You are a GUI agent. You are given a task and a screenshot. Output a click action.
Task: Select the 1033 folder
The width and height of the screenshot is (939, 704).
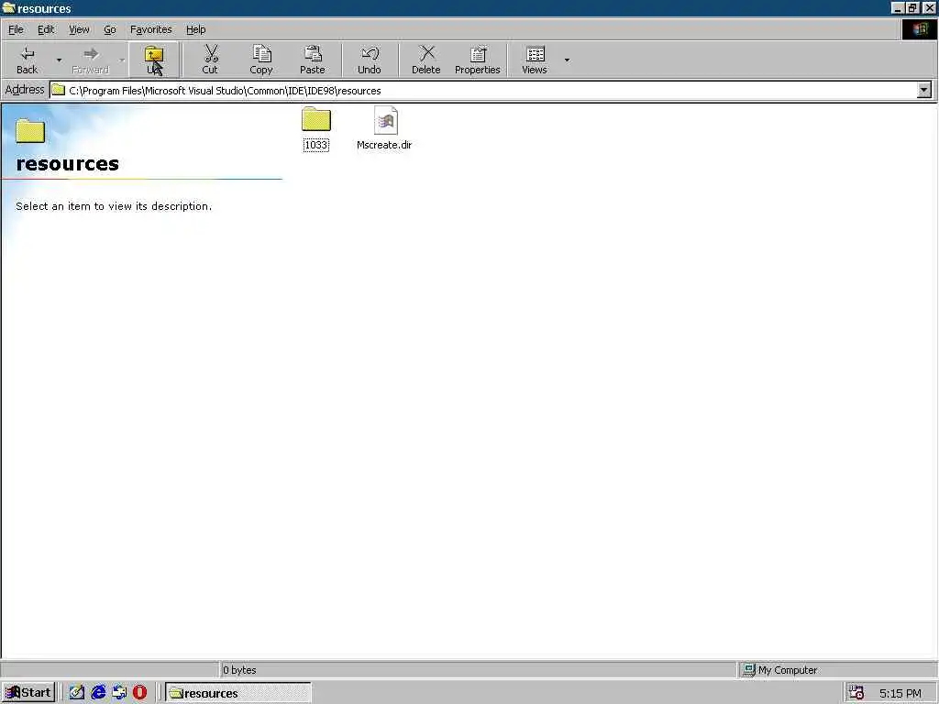[316, 128]
